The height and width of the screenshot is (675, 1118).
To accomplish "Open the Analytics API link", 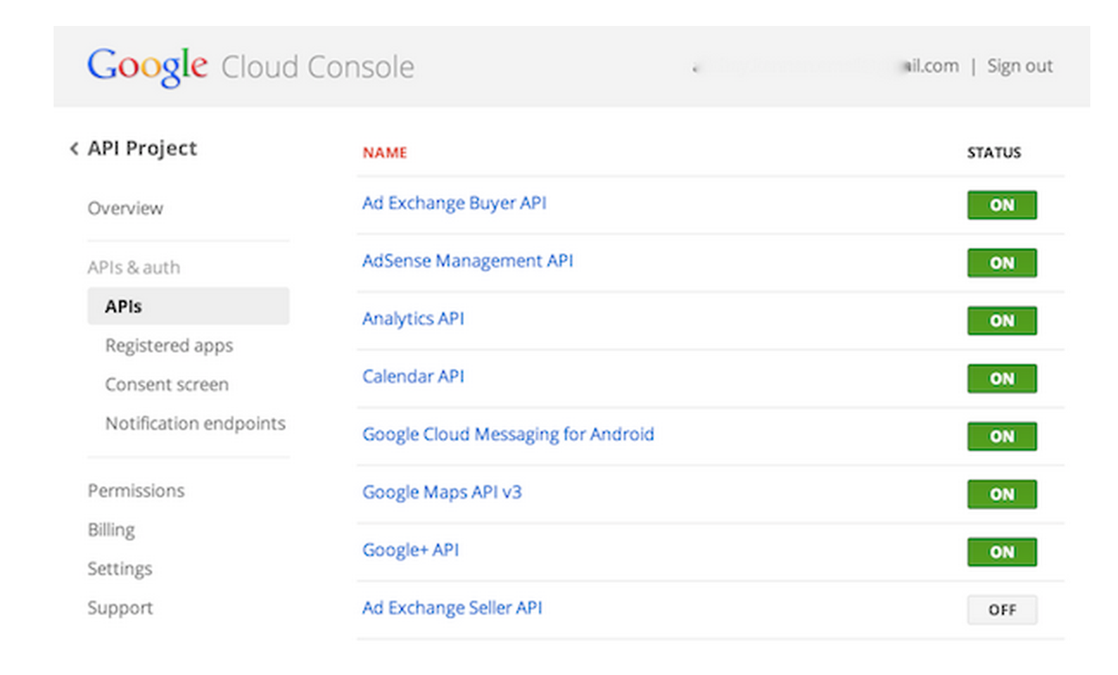I will tap(413, 319).
